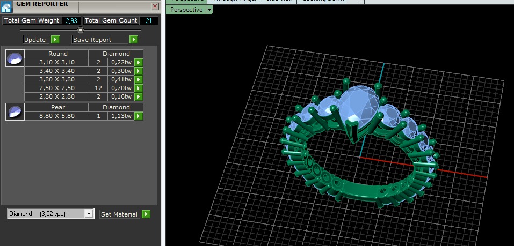Select the 2,80 X 2,80 size cell
Viewport: 514px width, 246px height.
57,96
